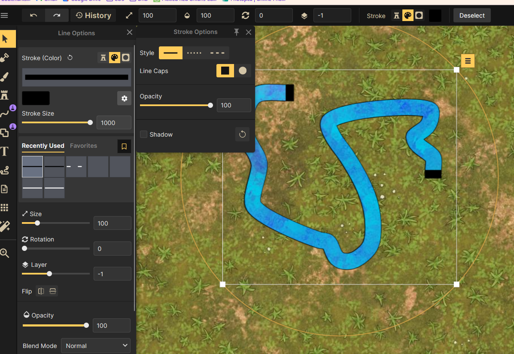Viewport: 514px width, 354px height.
Task: Select the first recently used line preset
Action: coord(32,167)
